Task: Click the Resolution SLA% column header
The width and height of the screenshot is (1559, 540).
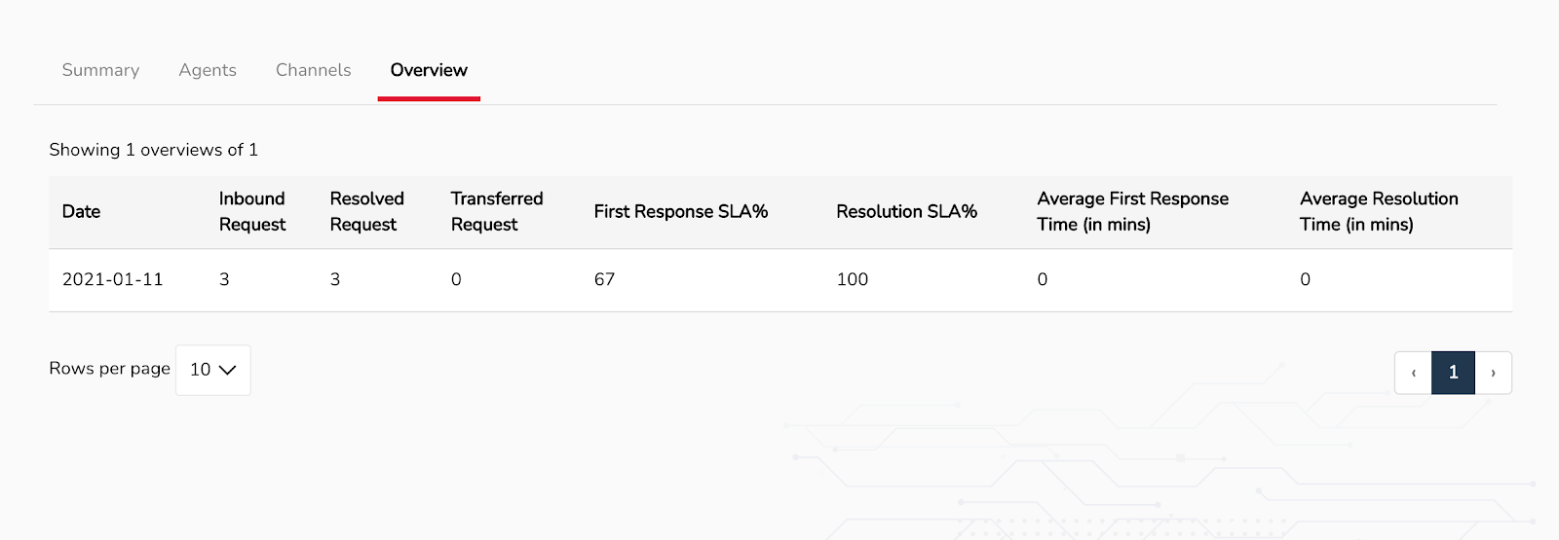Action: [x=906, y=211]
